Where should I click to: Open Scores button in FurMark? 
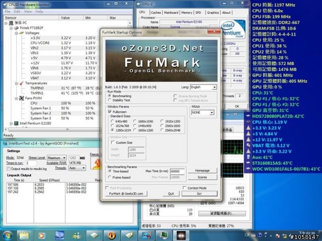point(202,177)
